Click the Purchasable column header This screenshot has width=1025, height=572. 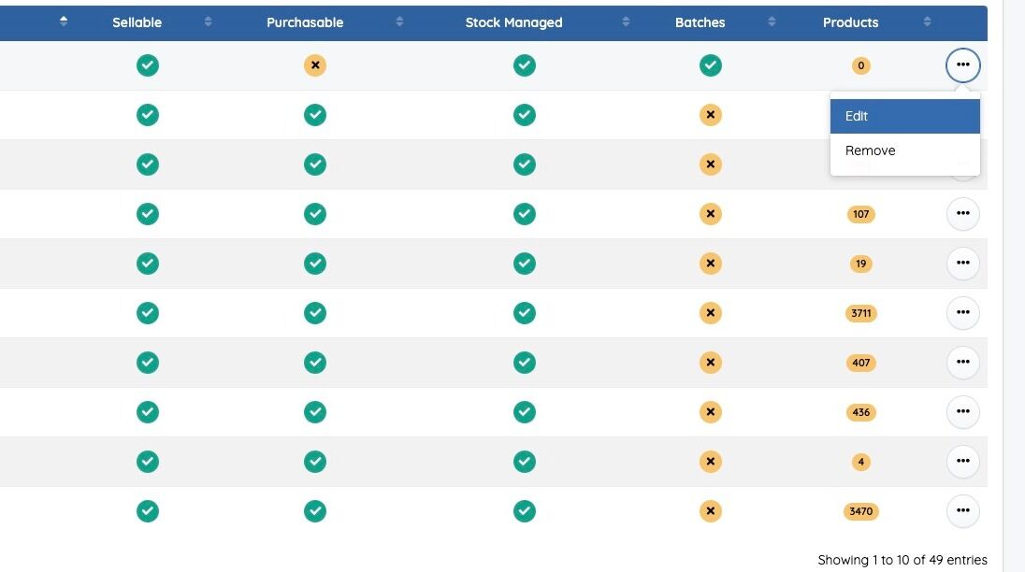[x=305, y=22]
